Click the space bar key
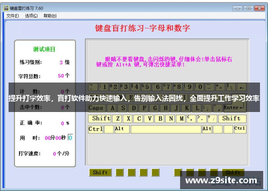The width and height of the screenshot is (268, 194). coord(166,129)
